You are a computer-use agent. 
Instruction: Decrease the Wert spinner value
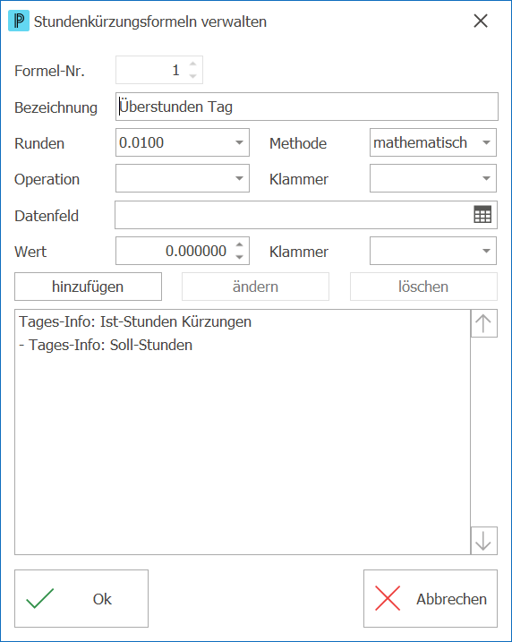(x=239, y=257)
